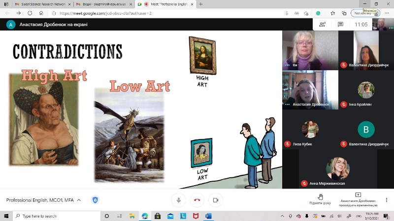Viewport: 394px width, 221px height.
Task: Click the 11:05 meeting clock
Action: pos(361,24)
